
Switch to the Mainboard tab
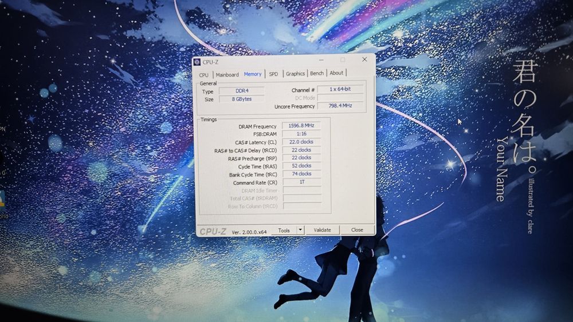[227, 74]
